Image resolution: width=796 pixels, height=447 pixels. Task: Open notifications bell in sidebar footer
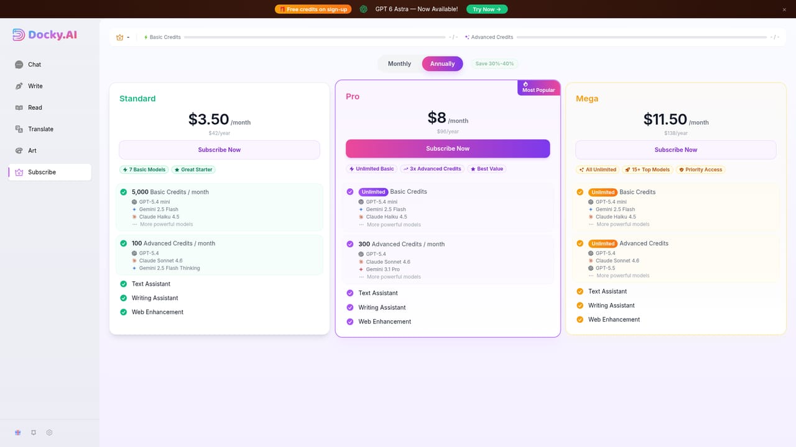(34, 433)
